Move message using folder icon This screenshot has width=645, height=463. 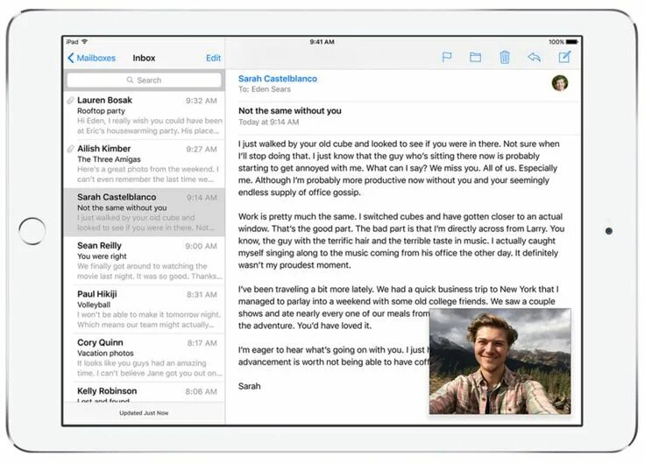point(475,57)
